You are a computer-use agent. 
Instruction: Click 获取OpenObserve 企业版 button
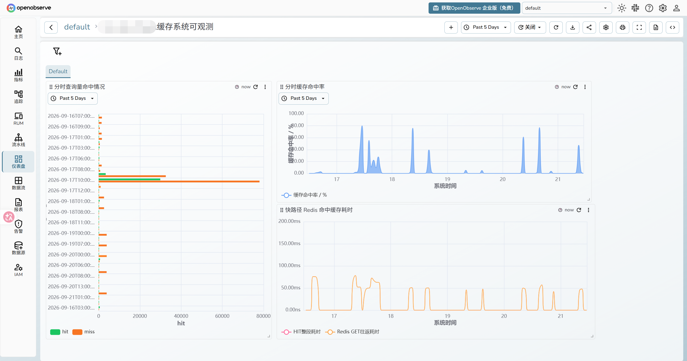coord(474,8)
